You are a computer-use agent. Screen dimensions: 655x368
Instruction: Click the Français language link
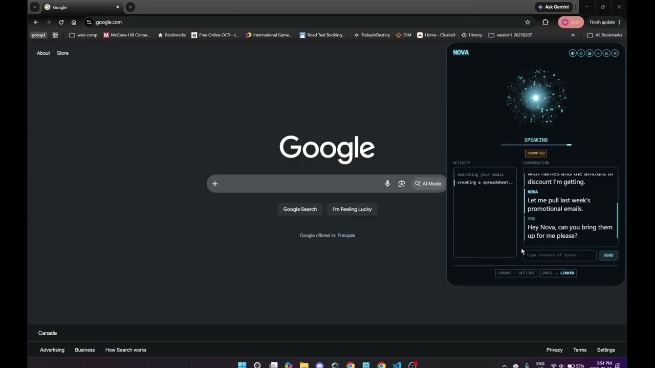pos(346,236)
